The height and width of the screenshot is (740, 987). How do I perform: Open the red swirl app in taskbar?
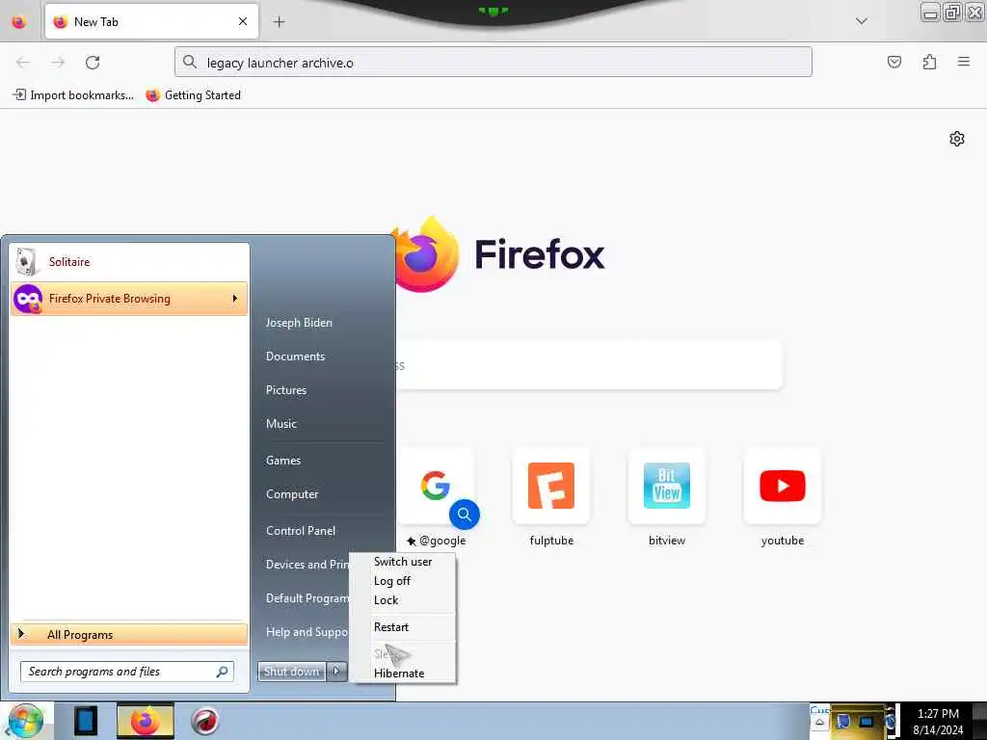coord(204,721)
